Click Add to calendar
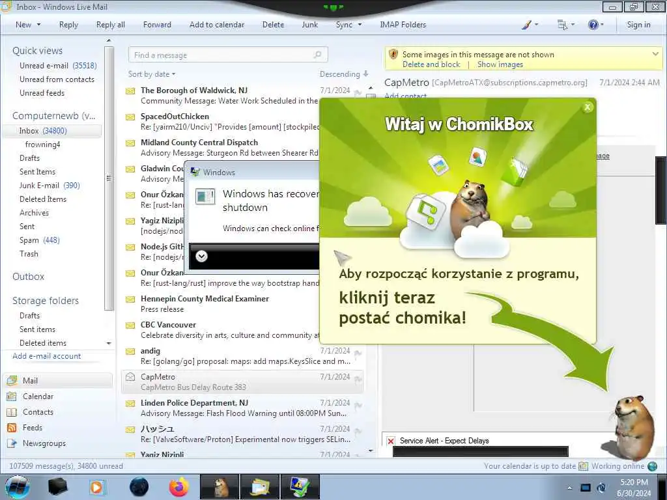The height and width of the screenshot is (500, 667). [217, 25]
